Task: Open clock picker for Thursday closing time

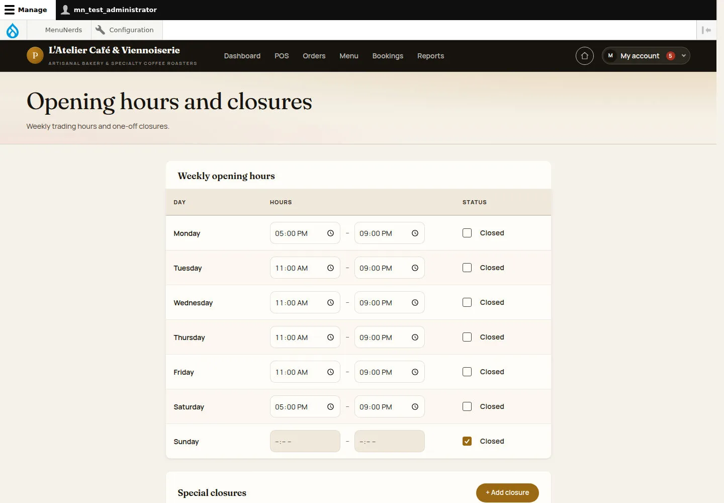Action: [x=415, y=338]
